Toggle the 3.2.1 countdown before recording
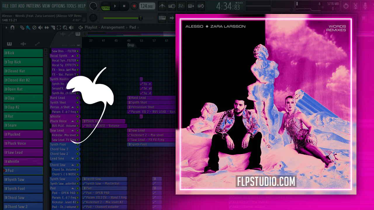 coord(181,6)
